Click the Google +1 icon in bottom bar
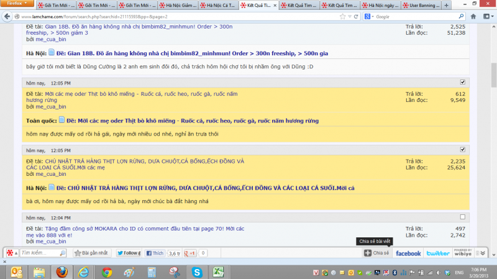This screenshot has height=279, width=497. pos(193,254)
